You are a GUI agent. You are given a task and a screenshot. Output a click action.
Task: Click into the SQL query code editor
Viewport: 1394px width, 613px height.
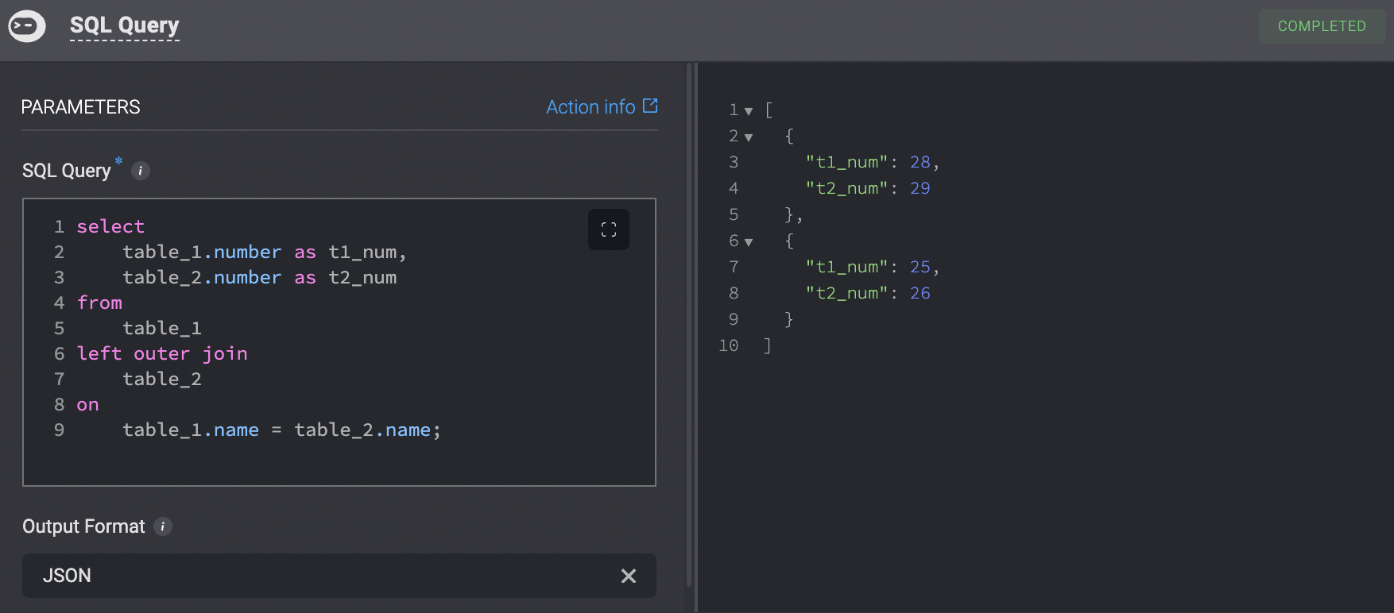(x=339, y=342)
